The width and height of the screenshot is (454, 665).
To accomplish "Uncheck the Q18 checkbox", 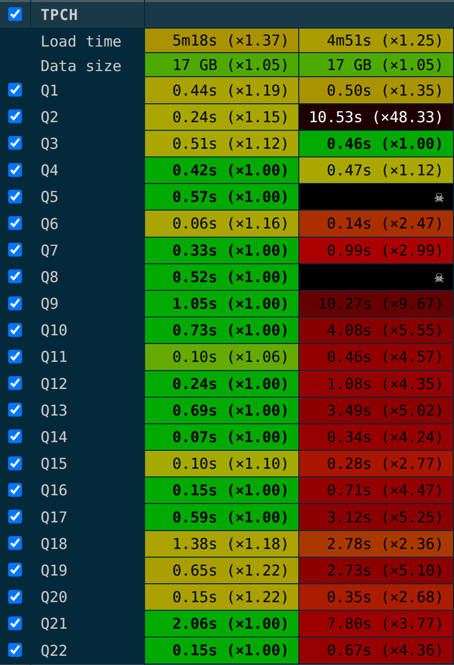I will [15, 543].
